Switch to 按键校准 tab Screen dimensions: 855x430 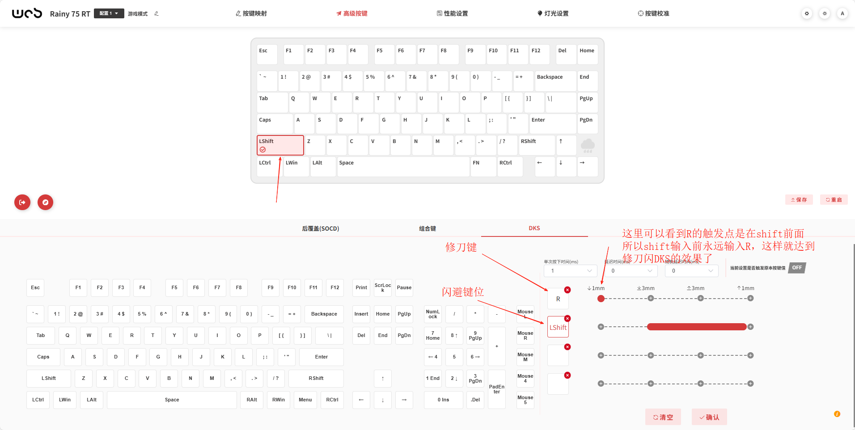(654, 13)
